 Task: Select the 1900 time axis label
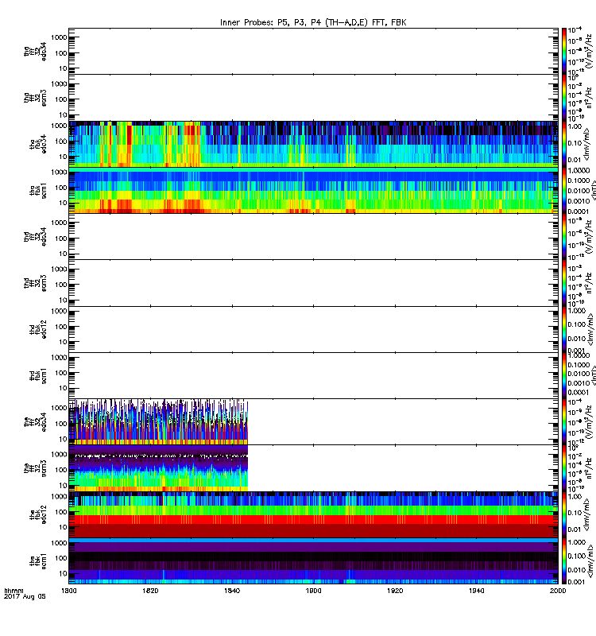pos(313,591)
